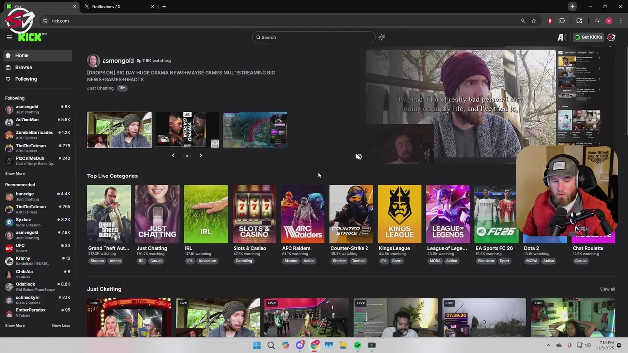Image resolution: width=628 pixels, height=353 pixels.
Task: Click the Gambling tag under Slots & Casino
Action: point(244,261)
